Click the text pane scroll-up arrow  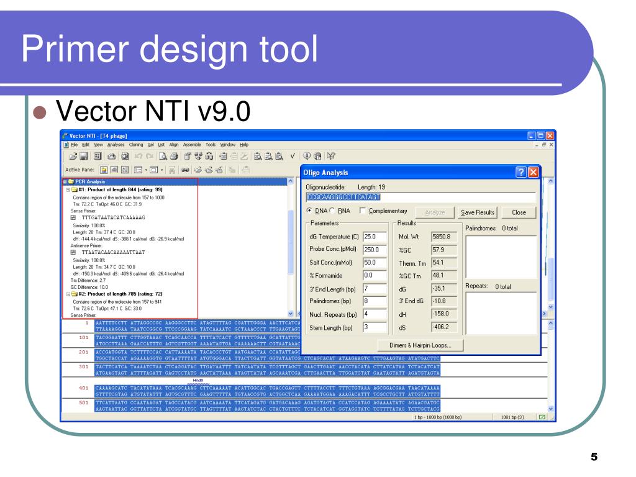point(291,182)
